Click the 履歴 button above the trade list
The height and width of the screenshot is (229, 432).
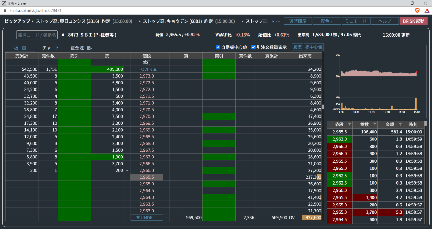[297, 47]
